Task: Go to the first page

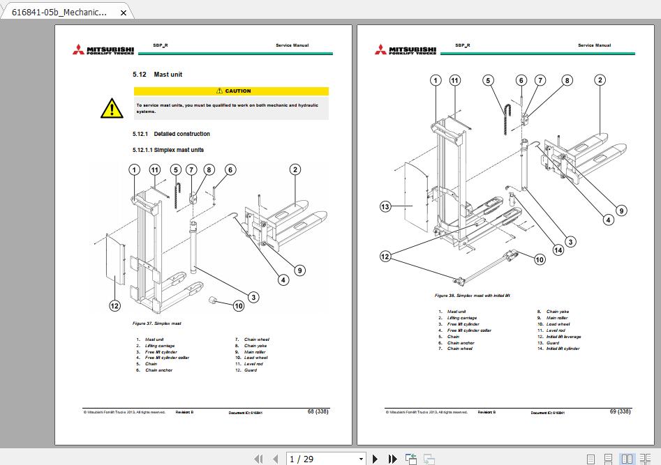Action: (258, 459)
